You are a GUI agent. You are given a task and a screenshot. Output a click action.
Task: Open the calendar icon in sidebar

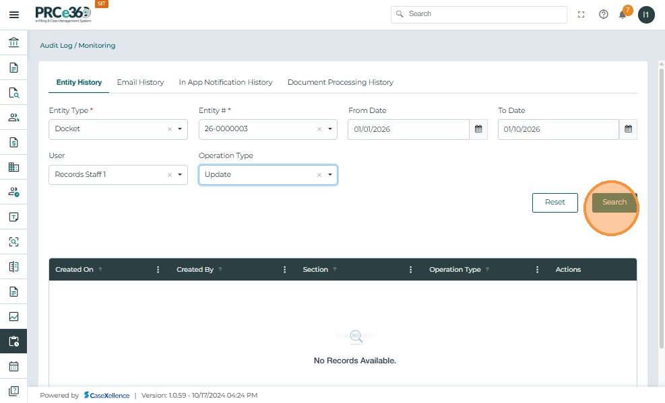13,367
